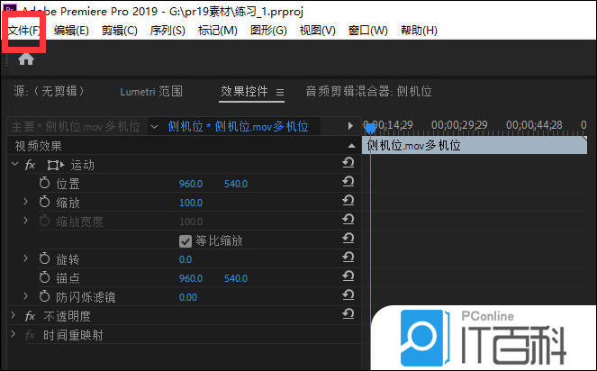The height and width of the screenshot is (371, 597).
Task: Open the 侧机位 clip selector dropdown
Action: [x=155, y=127]
